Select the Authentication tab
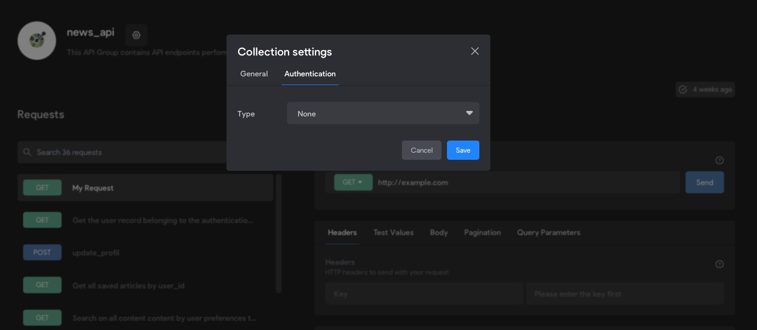Screen dimensions: 757x330 pos(310,74)
